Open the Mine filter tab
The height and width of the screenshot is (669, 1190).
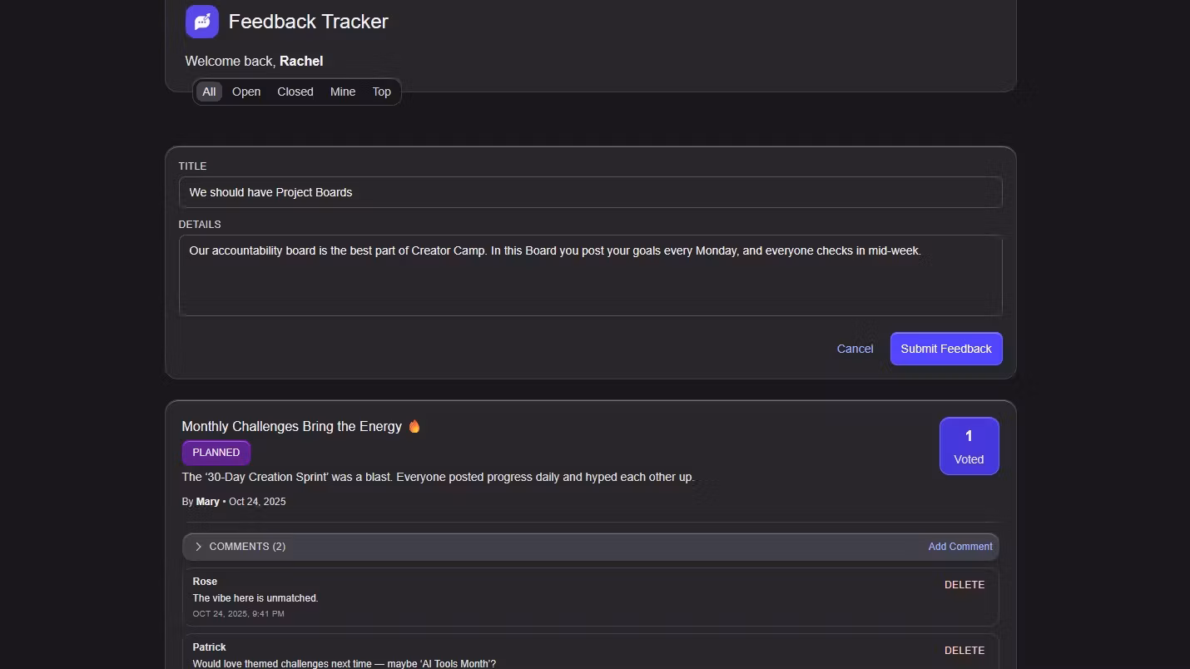coord(343,92)
